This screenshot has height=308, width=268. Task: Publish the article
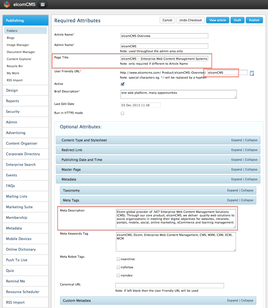[x=254, y=20]
